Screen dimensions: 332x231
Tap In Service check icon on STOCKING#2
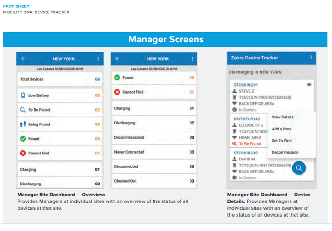pos(234,178)
